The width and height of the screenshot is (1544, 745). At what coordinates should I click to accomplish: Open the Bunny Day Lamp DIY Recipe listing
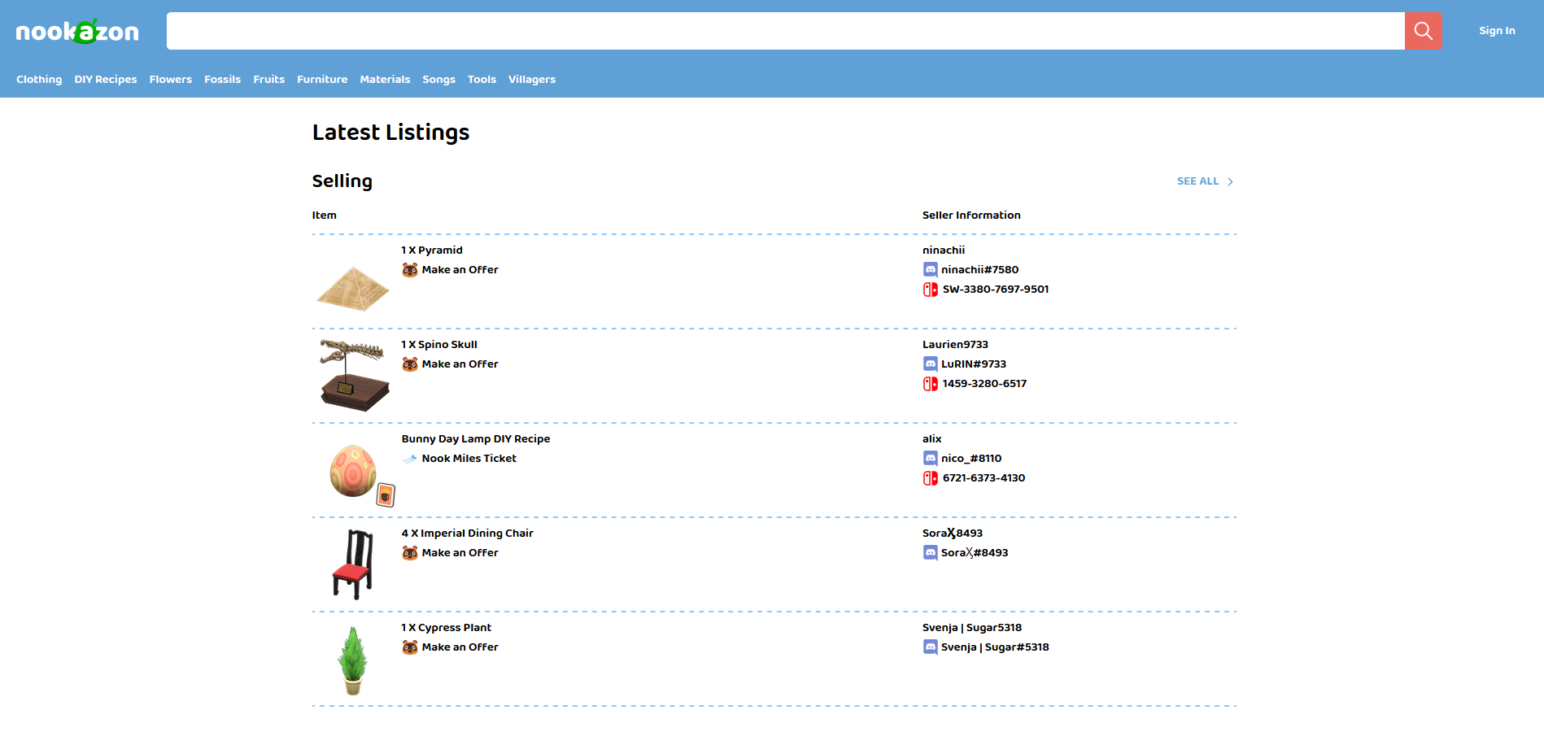coord(475,439)
